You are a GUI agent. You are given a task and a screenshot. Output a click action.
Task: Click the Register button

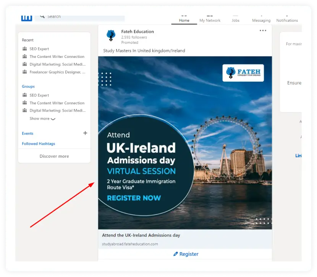tap(185, 254)
